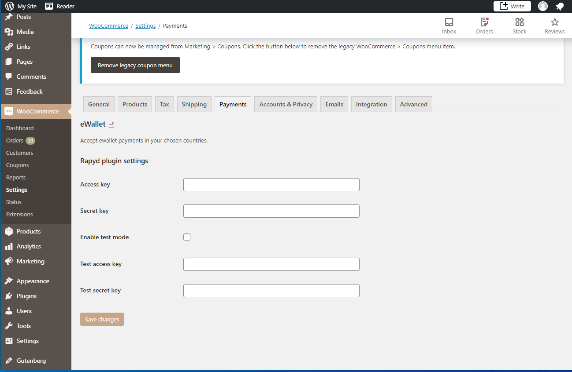Open the Inbox icon in activity panel
This screenshot has width=572, height=372.
point(449,22)
